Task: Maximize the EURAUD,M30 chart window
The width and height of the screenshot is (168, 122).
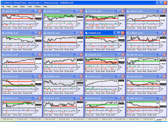Action: pos(119,33)
